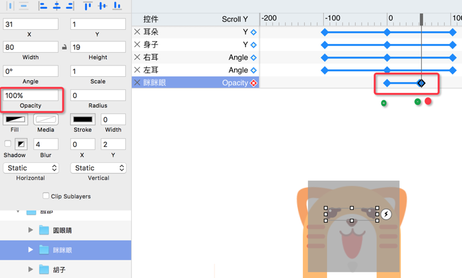Select the 胡子 layer row
Screen dimensions: 462x278
click(66, 269)
